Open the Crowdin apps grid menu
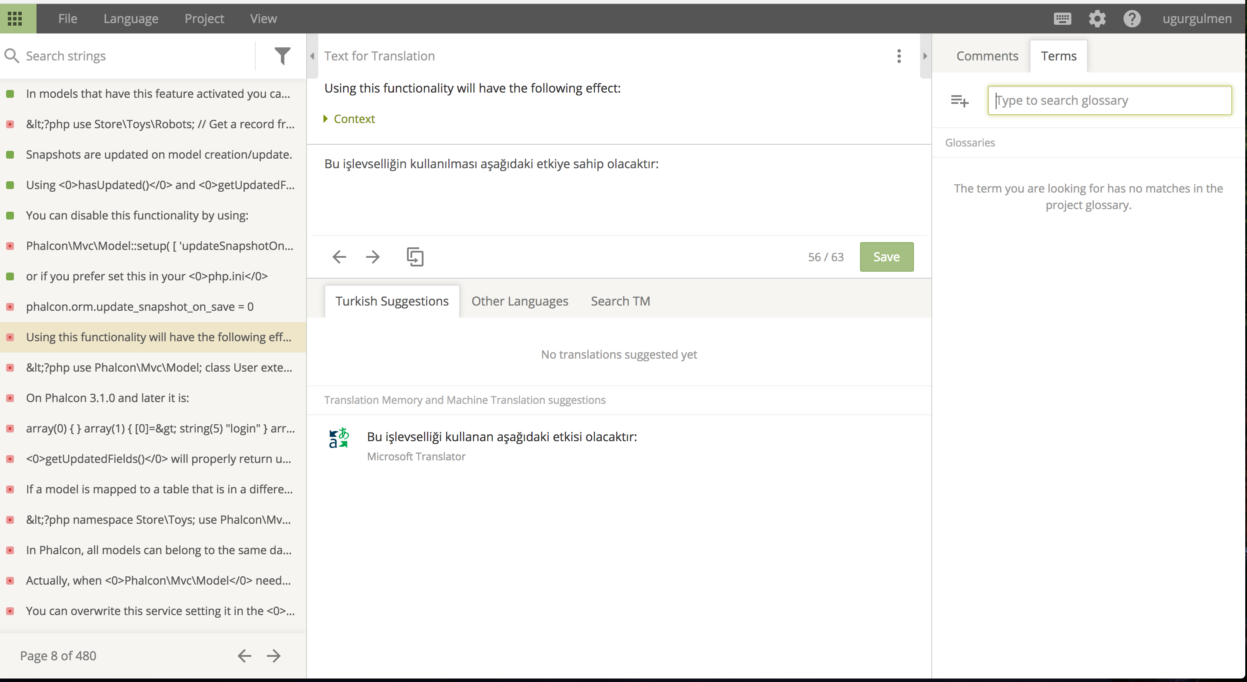The width and height of the screenshot is (1247, 682). click(15, 18)
